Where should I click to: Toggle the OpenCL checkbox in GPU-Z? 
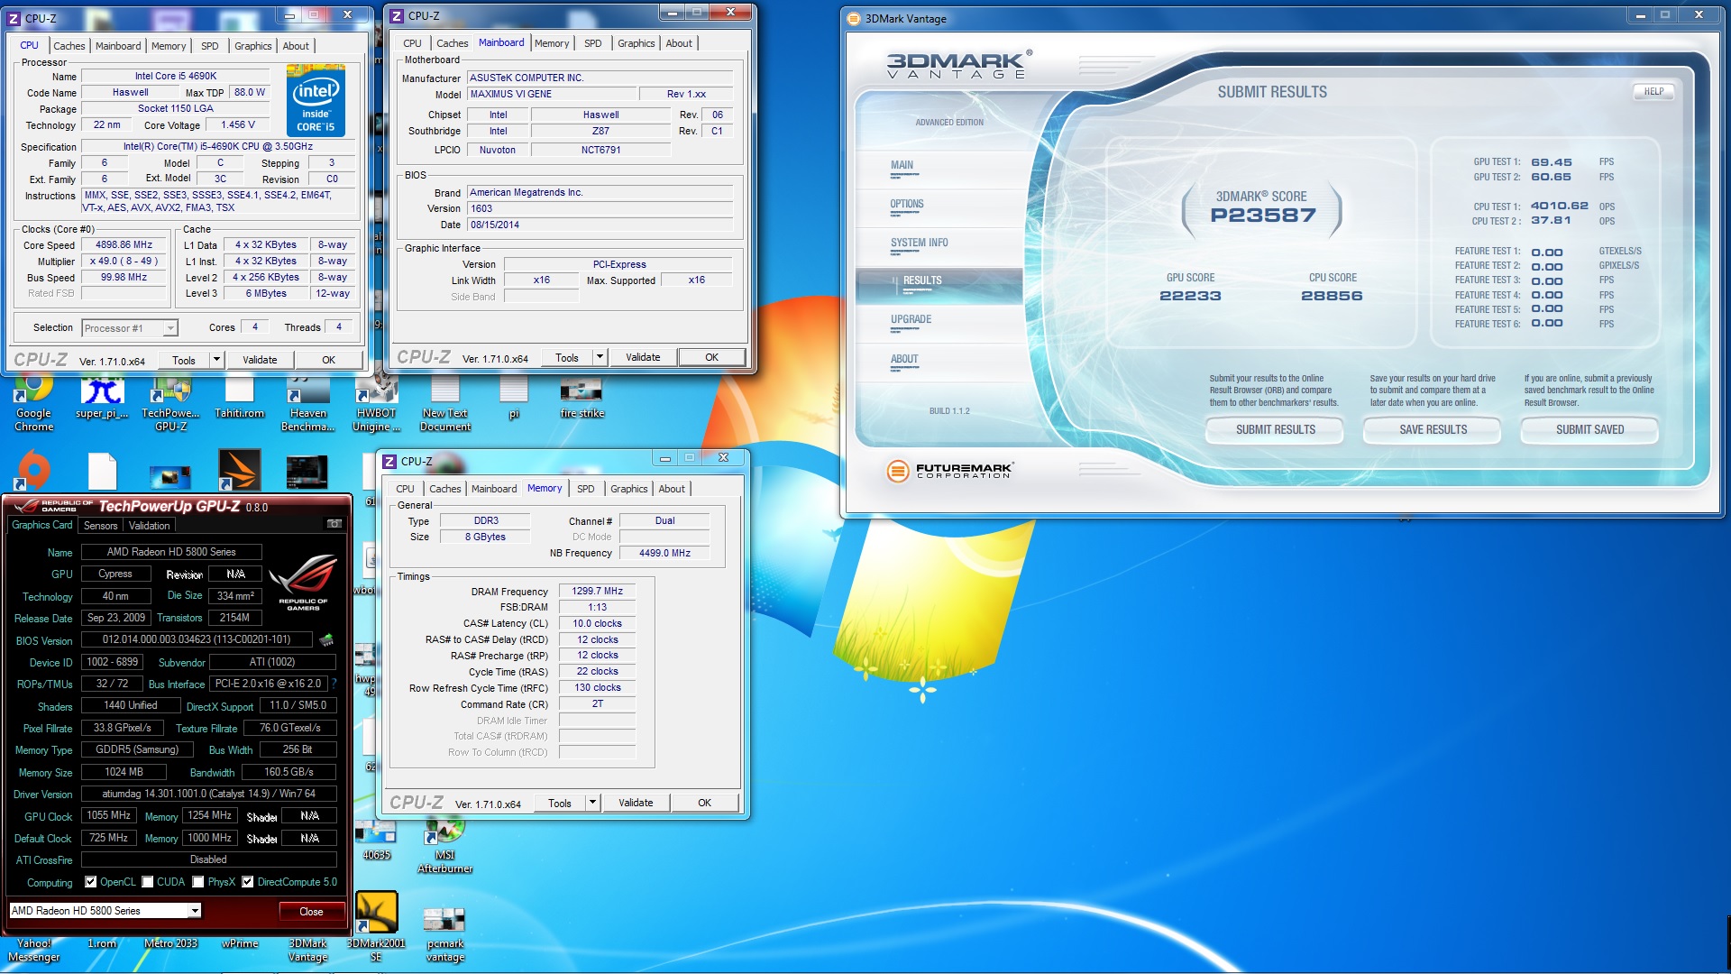pyautogui.click(x=90, y=882)
